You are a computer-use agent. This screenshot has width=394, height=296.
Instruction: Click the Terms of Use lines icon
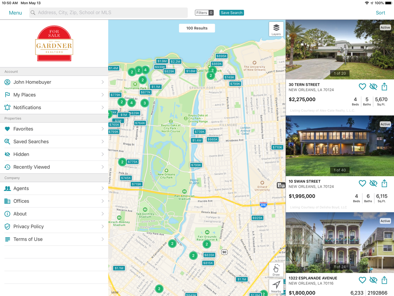(x=7, y=239)
